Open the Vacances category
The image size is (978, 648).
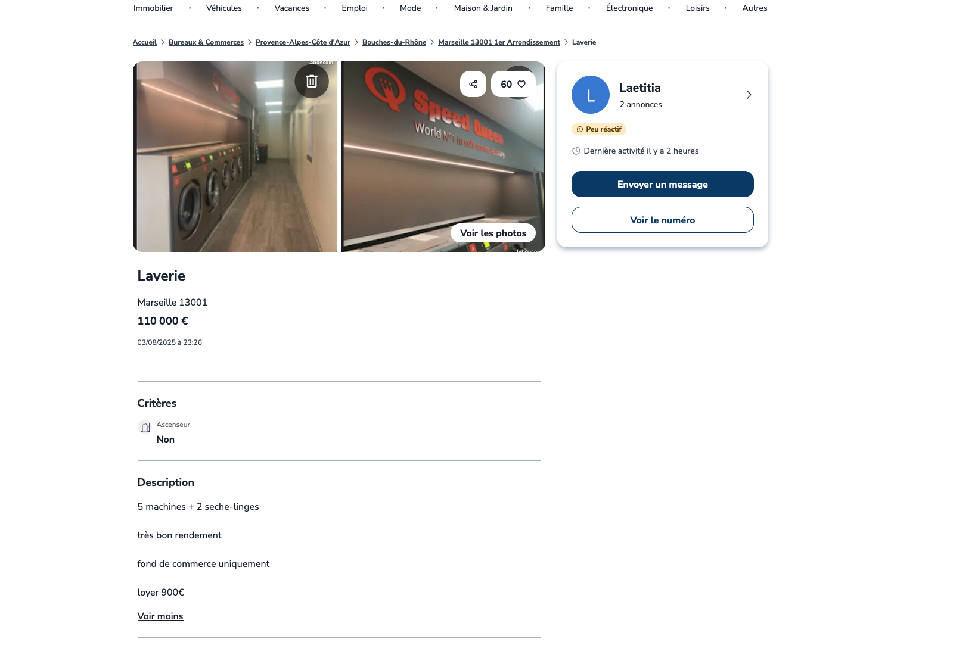click(292, 8)
